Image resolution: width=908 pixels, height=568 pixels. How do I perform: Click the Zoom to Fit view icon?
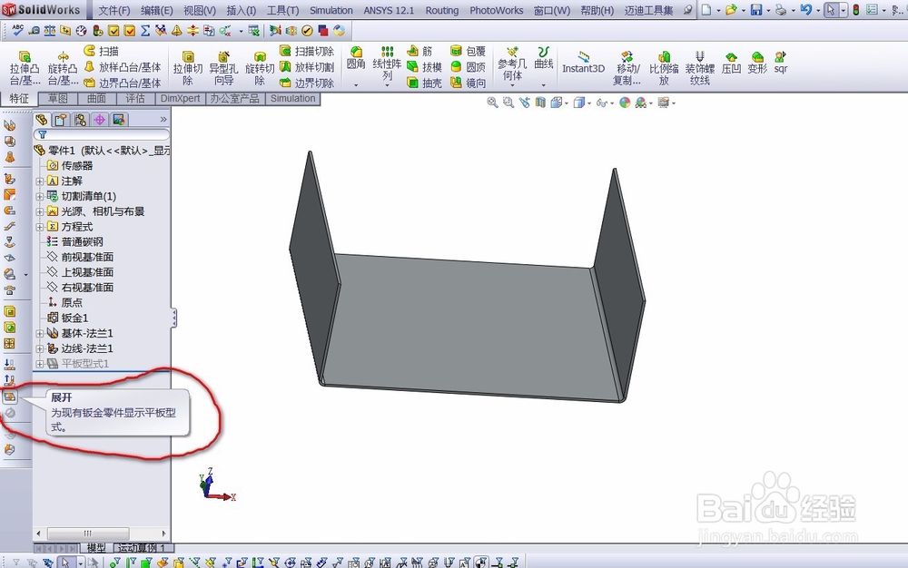pos(492,103)
